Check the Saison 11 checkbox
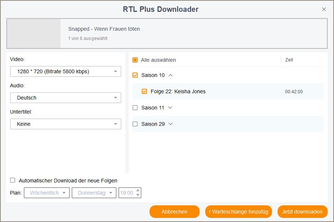Viewport: 334px width, 222px height. [x=135, y=108]
